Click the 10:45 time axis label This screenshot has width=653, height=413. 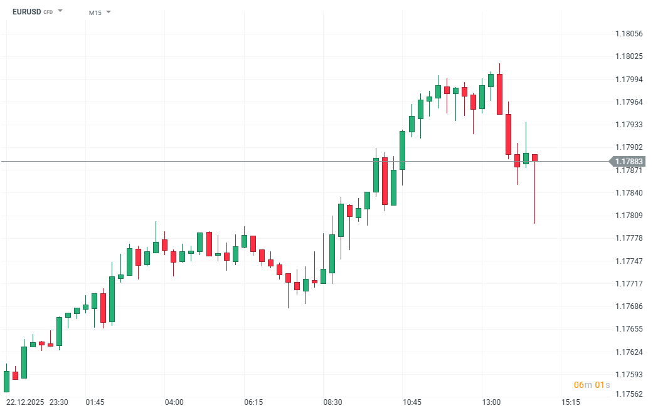pos(411,402)
